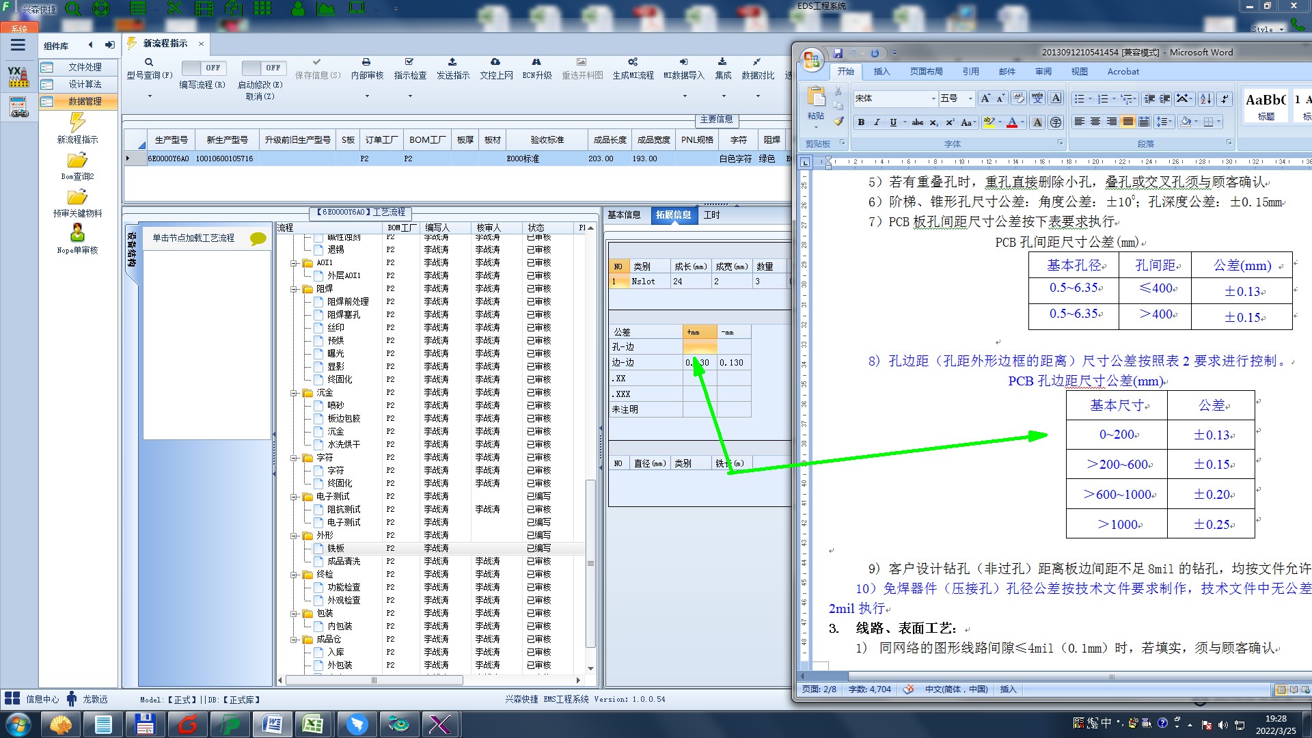This screenshot has height=738, width=1312.
Task: Open the MI数据导入 dropdown arrow
Action: click(x=684, y=96)
